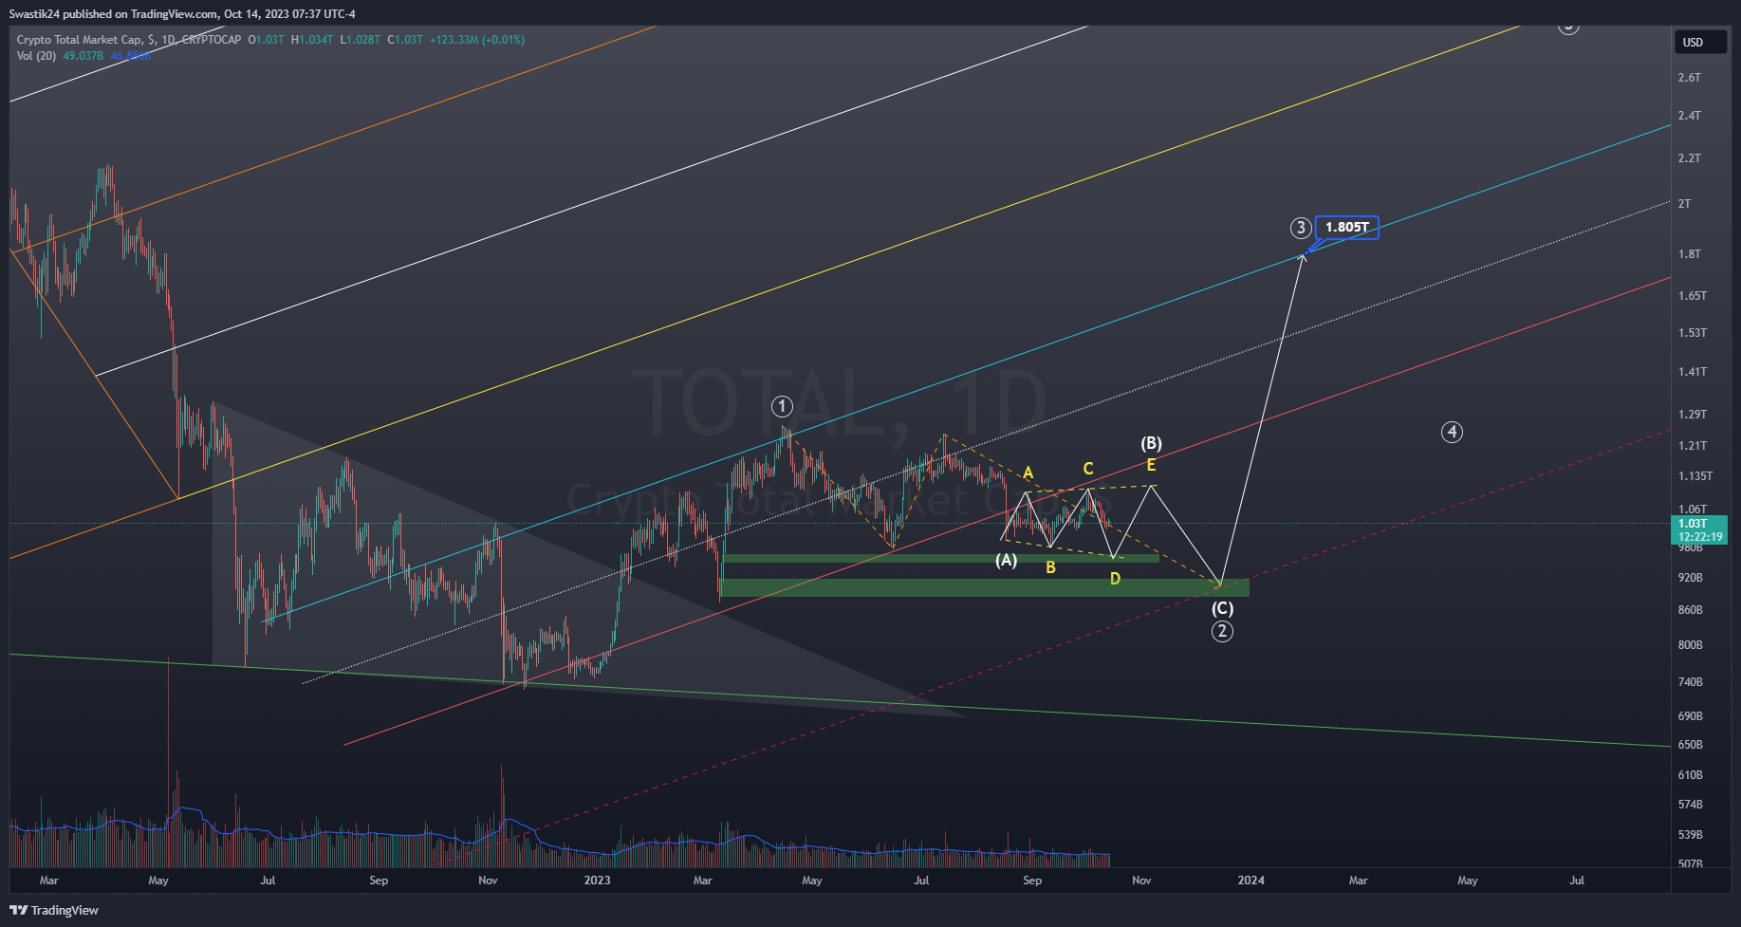Select the circled wave 1 label

[x=782, y=407]
